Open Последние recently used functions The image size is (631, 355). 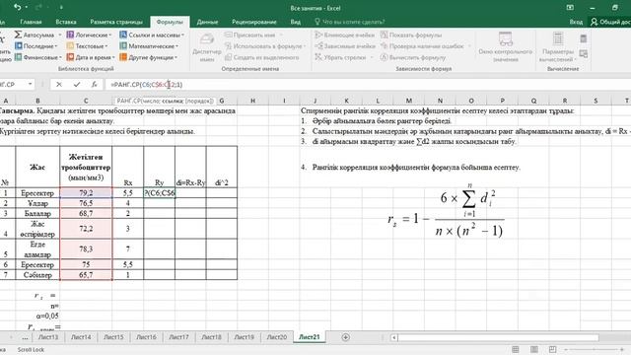click(x=35, y=46)
